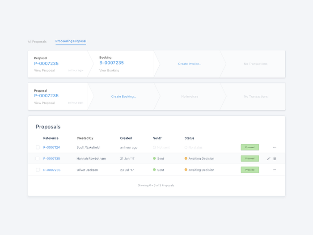Switch to the Proceeding Proposal tab

[x=71, y=41]
